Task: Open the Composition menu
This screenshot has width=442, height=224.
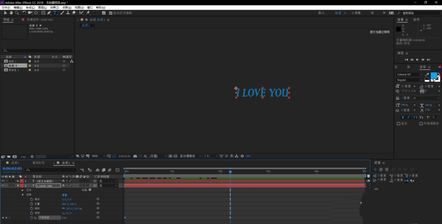Action: point(30,7)
